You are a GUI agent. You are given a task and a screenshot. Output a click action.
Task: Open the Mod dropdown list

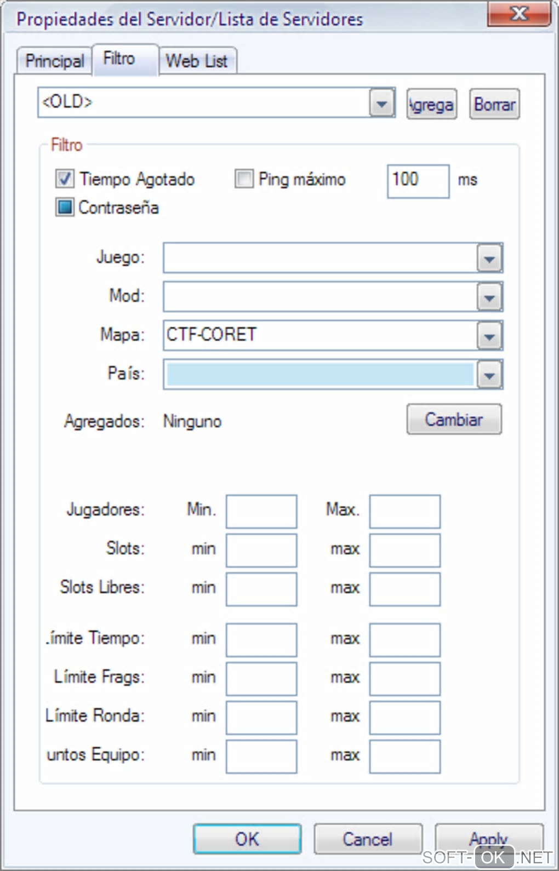click(x=489, y=297)
